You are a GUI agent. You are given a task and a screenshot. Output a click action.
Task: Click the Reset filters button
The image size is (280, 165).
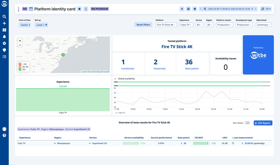[x=143, y=25]
